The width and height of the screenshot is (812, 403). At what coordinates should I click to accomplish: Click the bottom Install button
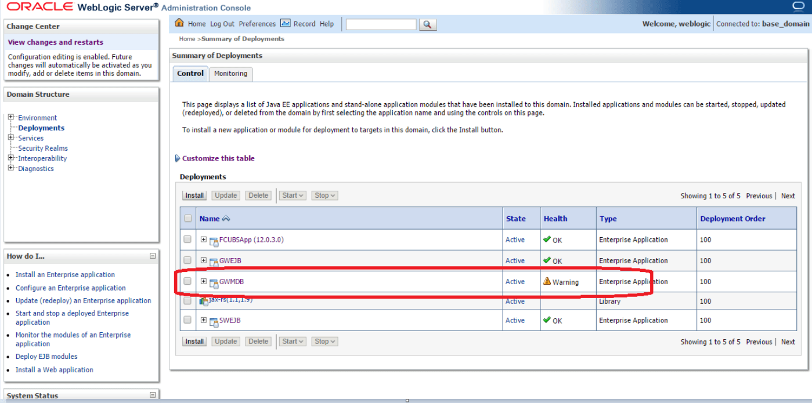[x=194, y=342]
